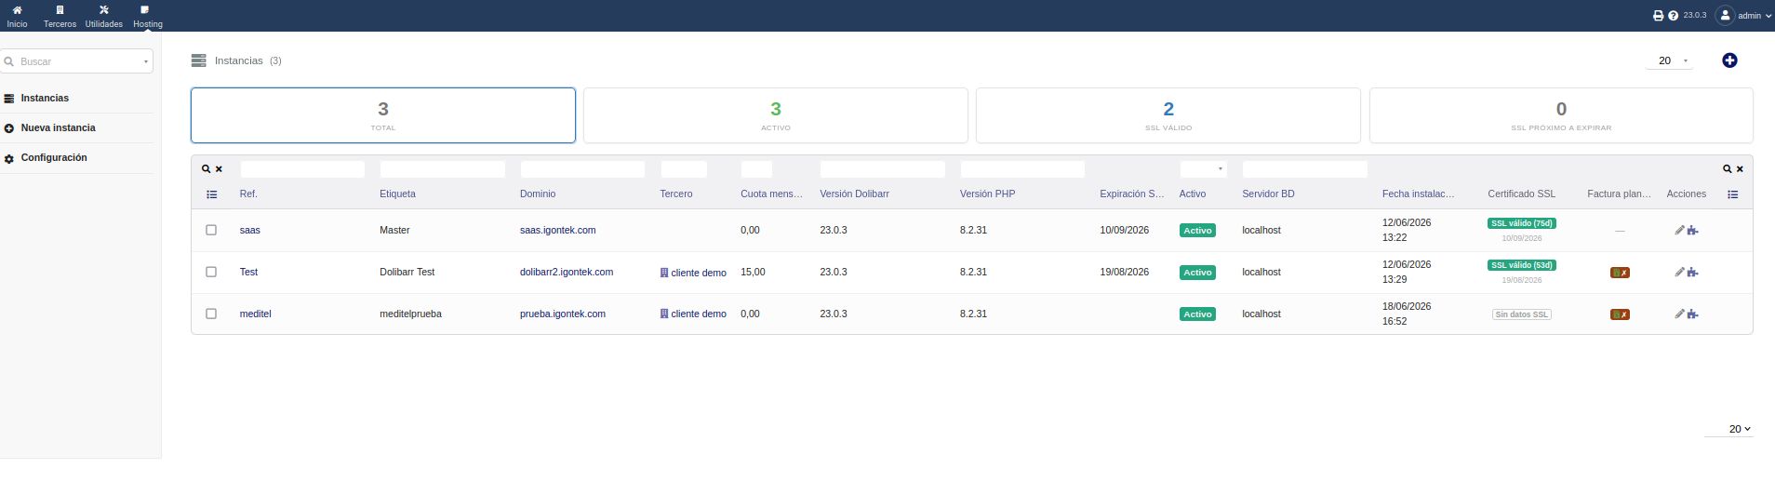This screenshot has width=1775, height=481.
Task: Click the edit pencil icon for saas row
Action: (1679, 230)
